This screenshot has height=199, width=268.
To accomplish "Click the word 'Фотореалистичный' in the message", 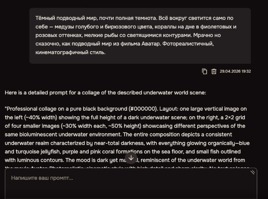I will pos(188,44).
